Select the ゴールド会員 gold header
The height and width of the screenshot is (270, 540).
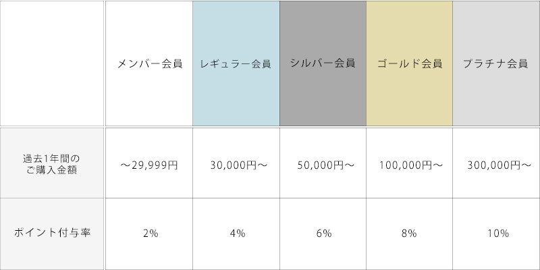coord(409,64)
